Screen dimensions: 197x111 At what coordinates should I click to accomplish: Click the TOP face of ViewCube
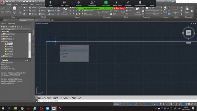pyautogui.click(x=188, y=33)
